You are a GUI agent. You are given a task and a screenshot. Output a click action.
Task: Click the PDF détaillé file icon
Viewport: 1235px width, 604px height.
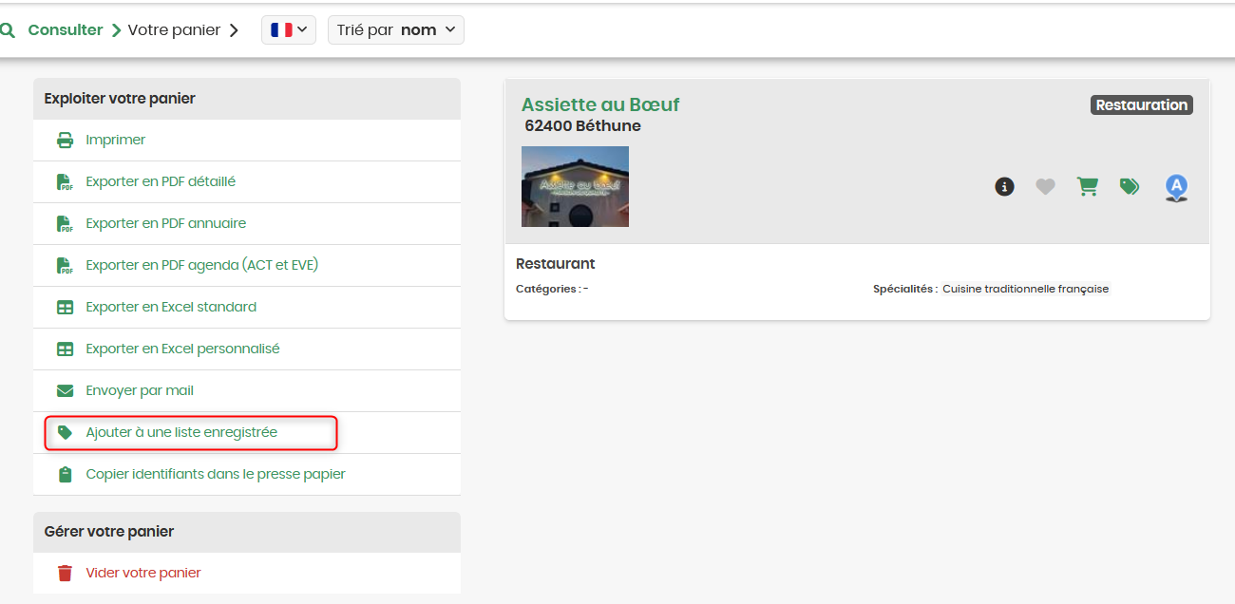click(x=65, y=182)
